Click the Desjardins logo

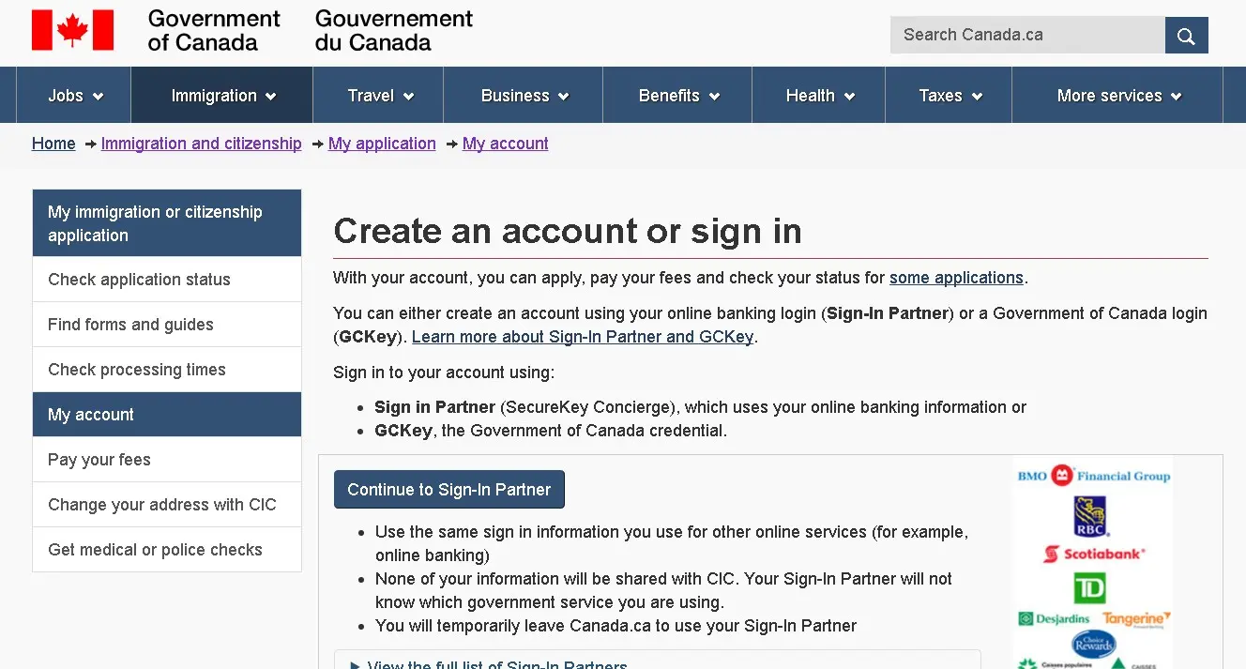pyautogui.click(x=1055, y=618)
